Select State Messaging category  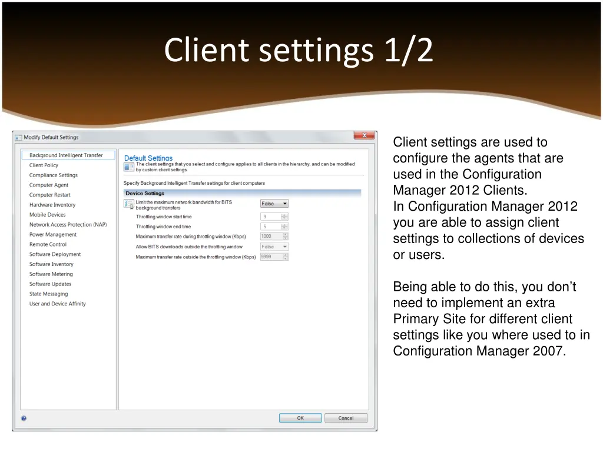pyautogui.click(x=48, y=294)
